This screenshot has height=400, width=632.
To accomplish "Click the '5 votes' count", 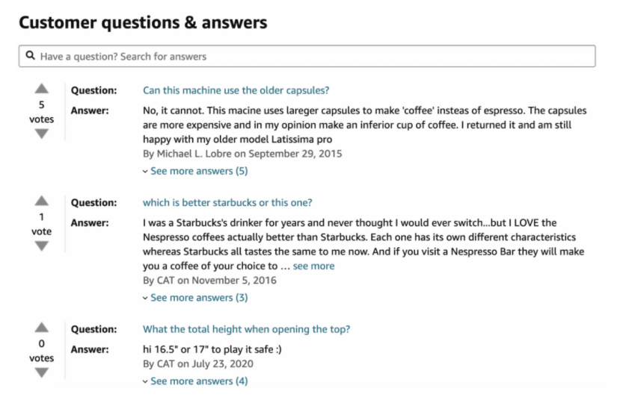I will [x=42, y=112].
